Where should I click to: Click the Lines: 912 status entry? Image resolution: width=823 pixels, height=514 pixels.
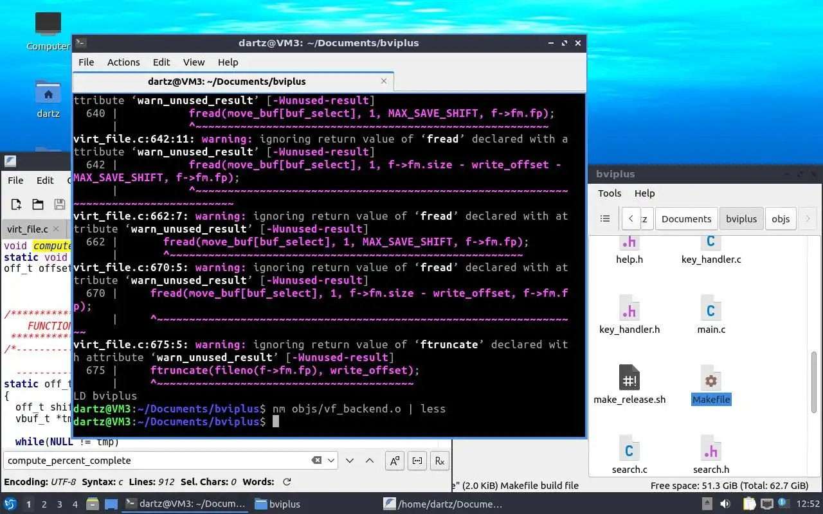pyautogui.click(x=152, y=482)
